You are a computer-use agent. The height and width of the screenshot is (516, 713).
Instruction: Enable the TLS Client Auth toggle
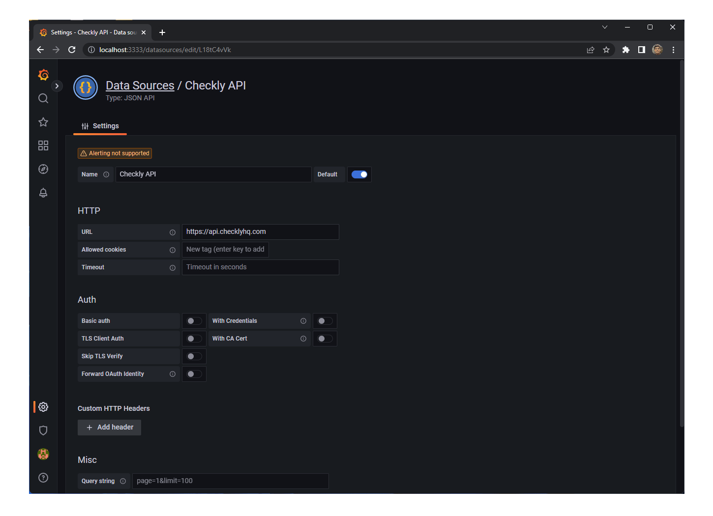pos(194,339)
